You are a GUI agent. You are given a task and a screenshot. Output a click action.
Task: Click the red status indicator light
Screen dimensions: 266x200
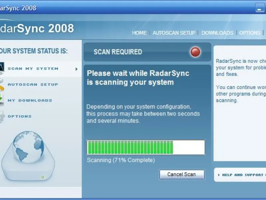[x=195, y=52]
